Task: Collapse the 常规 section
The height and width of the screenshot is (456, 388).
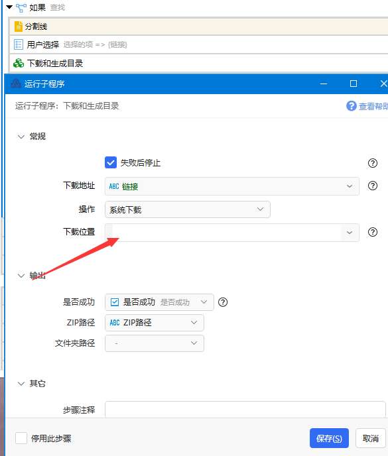Action: (21, 137)
